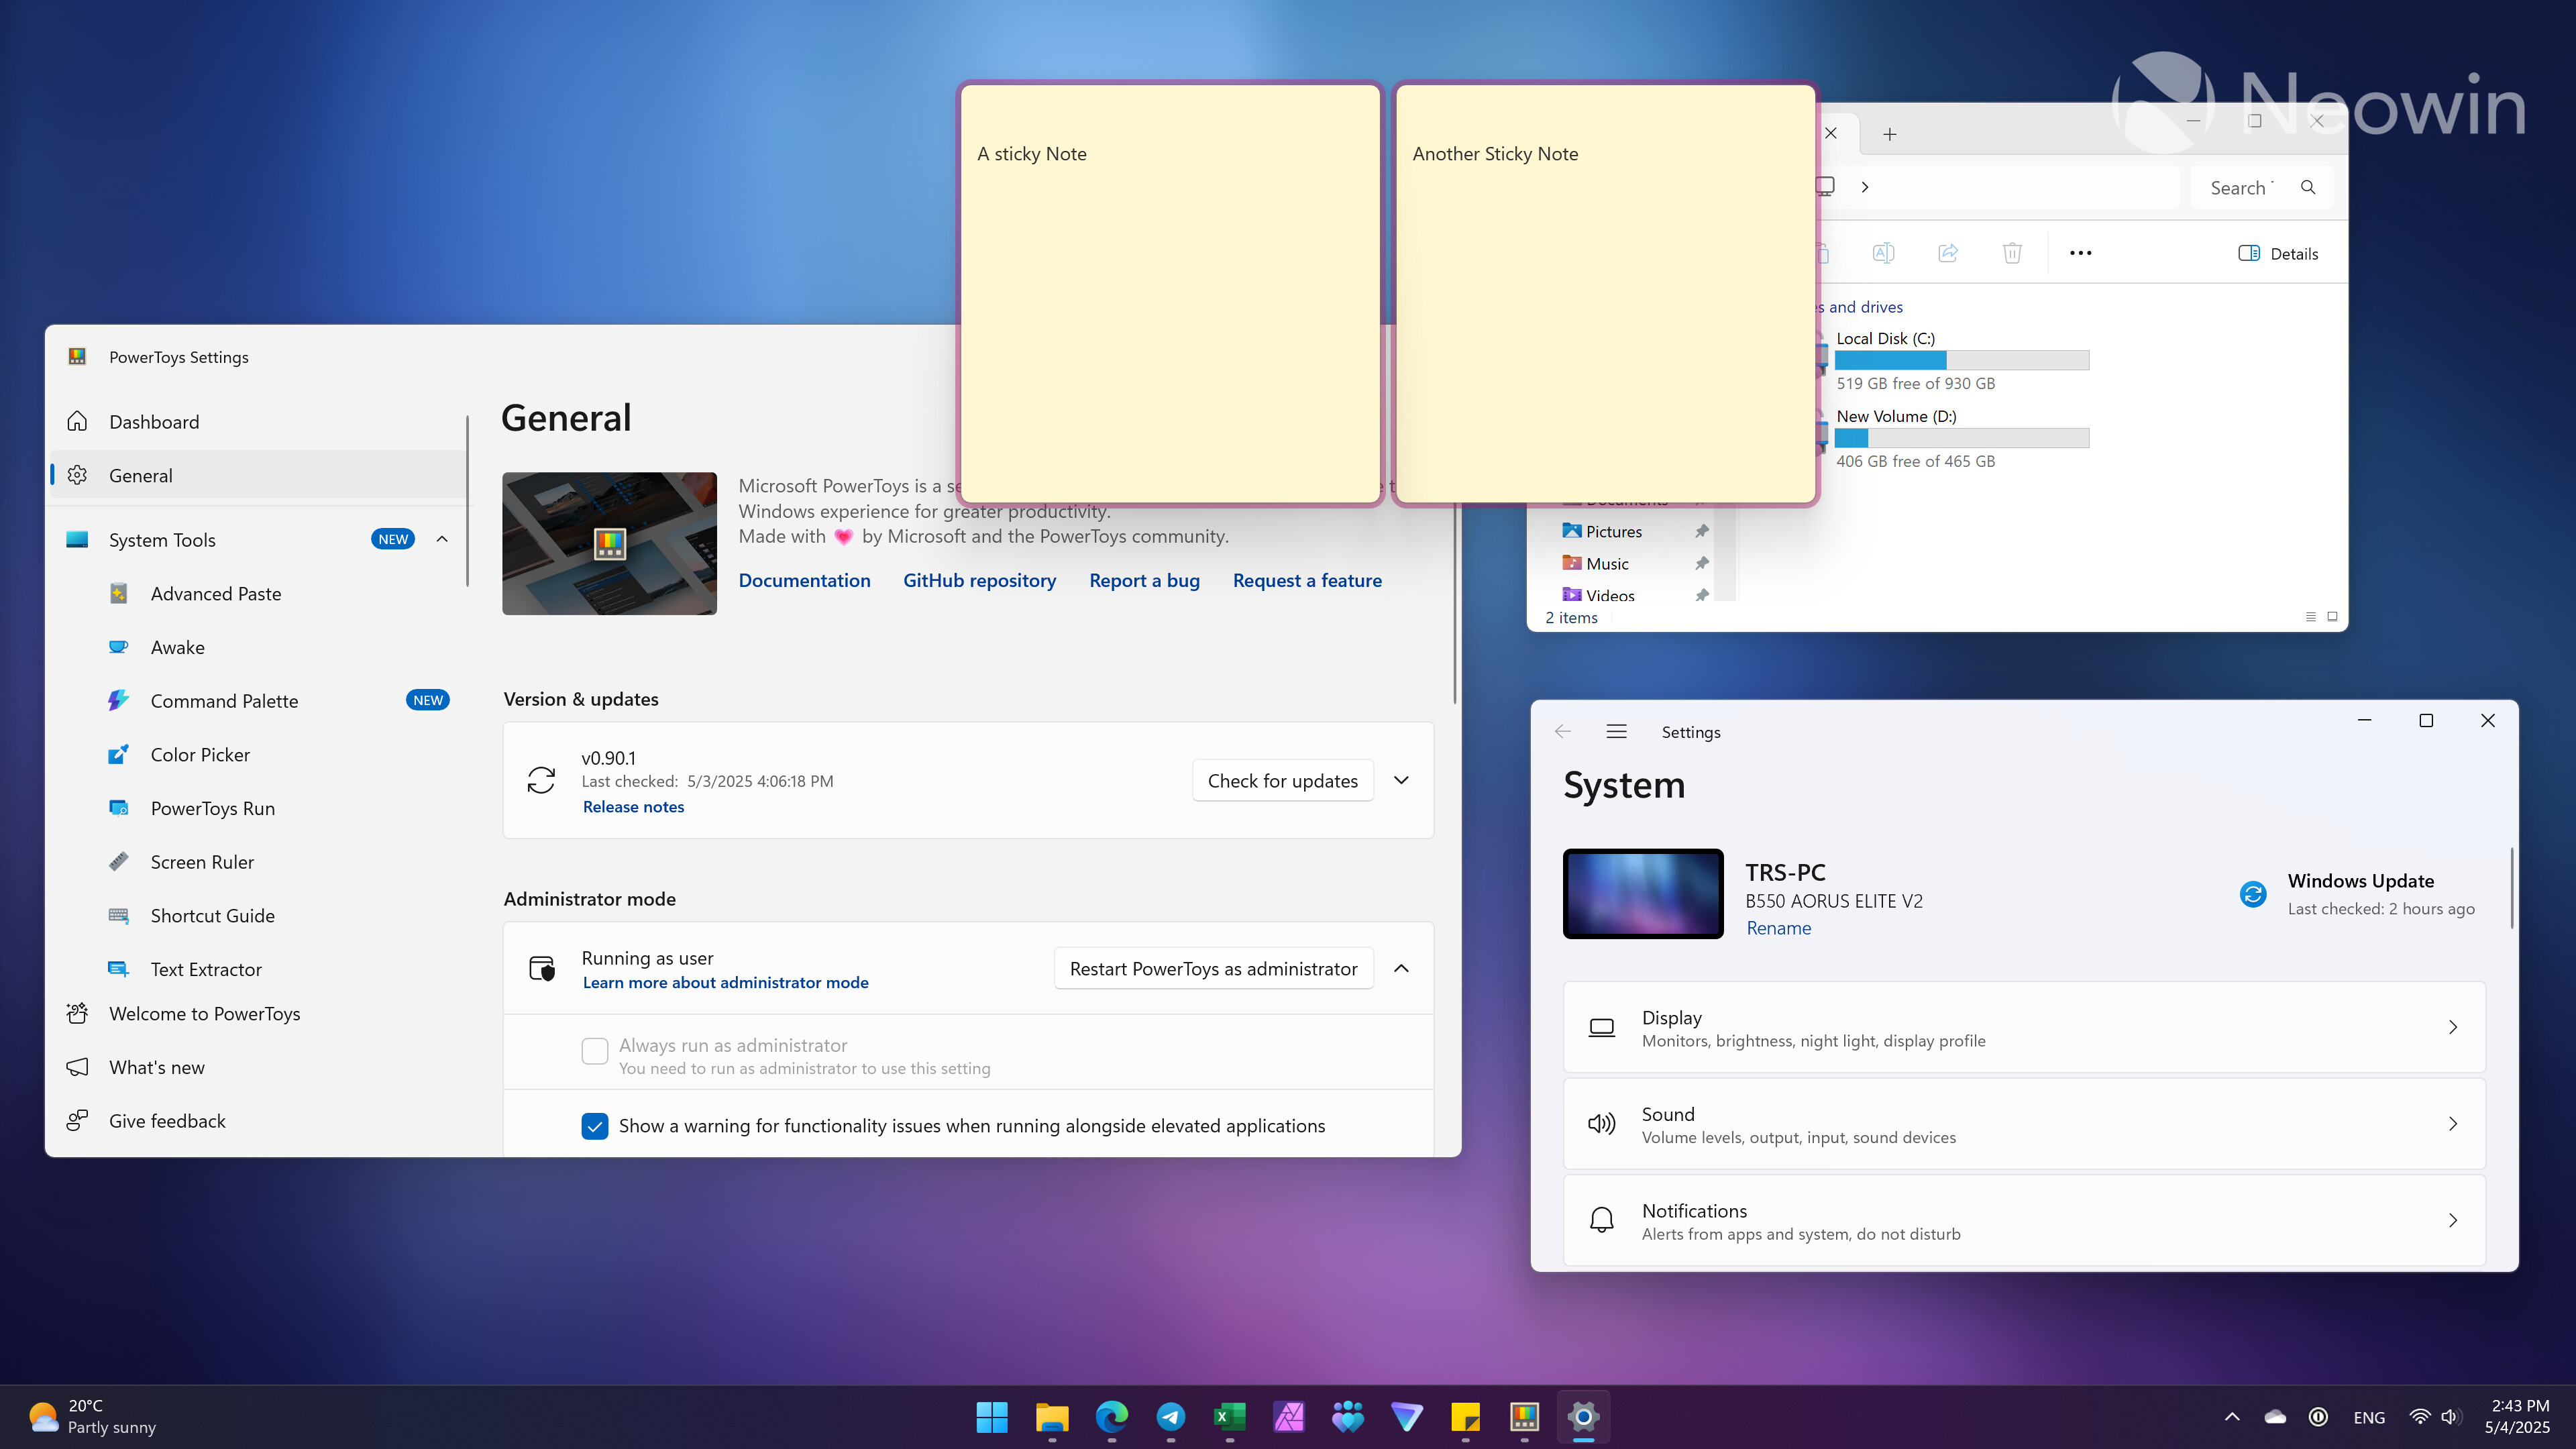Click Restart PowerToys as administrator
This screenshot has width=2576, height=1449.
click(1213, 968)
